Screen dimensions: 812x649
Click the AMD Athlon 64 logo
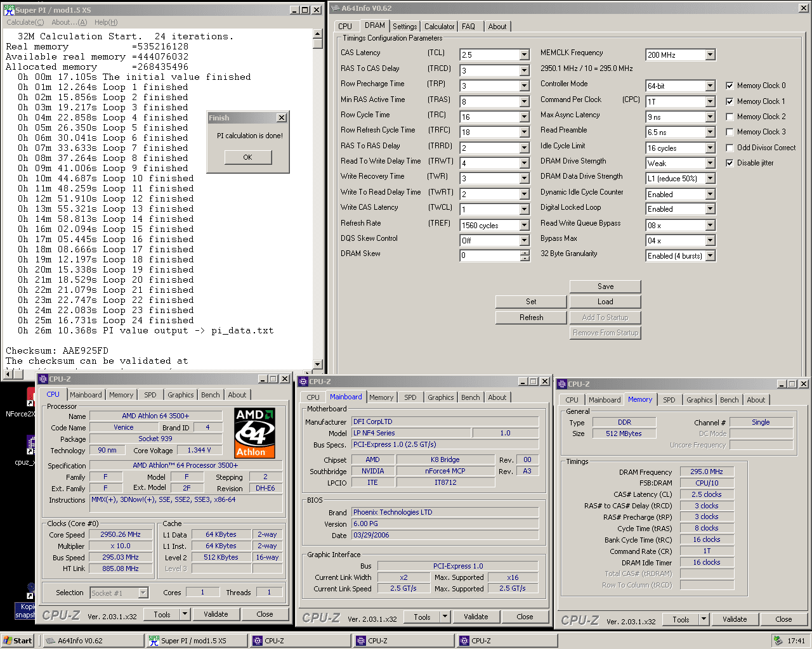coord(254,433)
